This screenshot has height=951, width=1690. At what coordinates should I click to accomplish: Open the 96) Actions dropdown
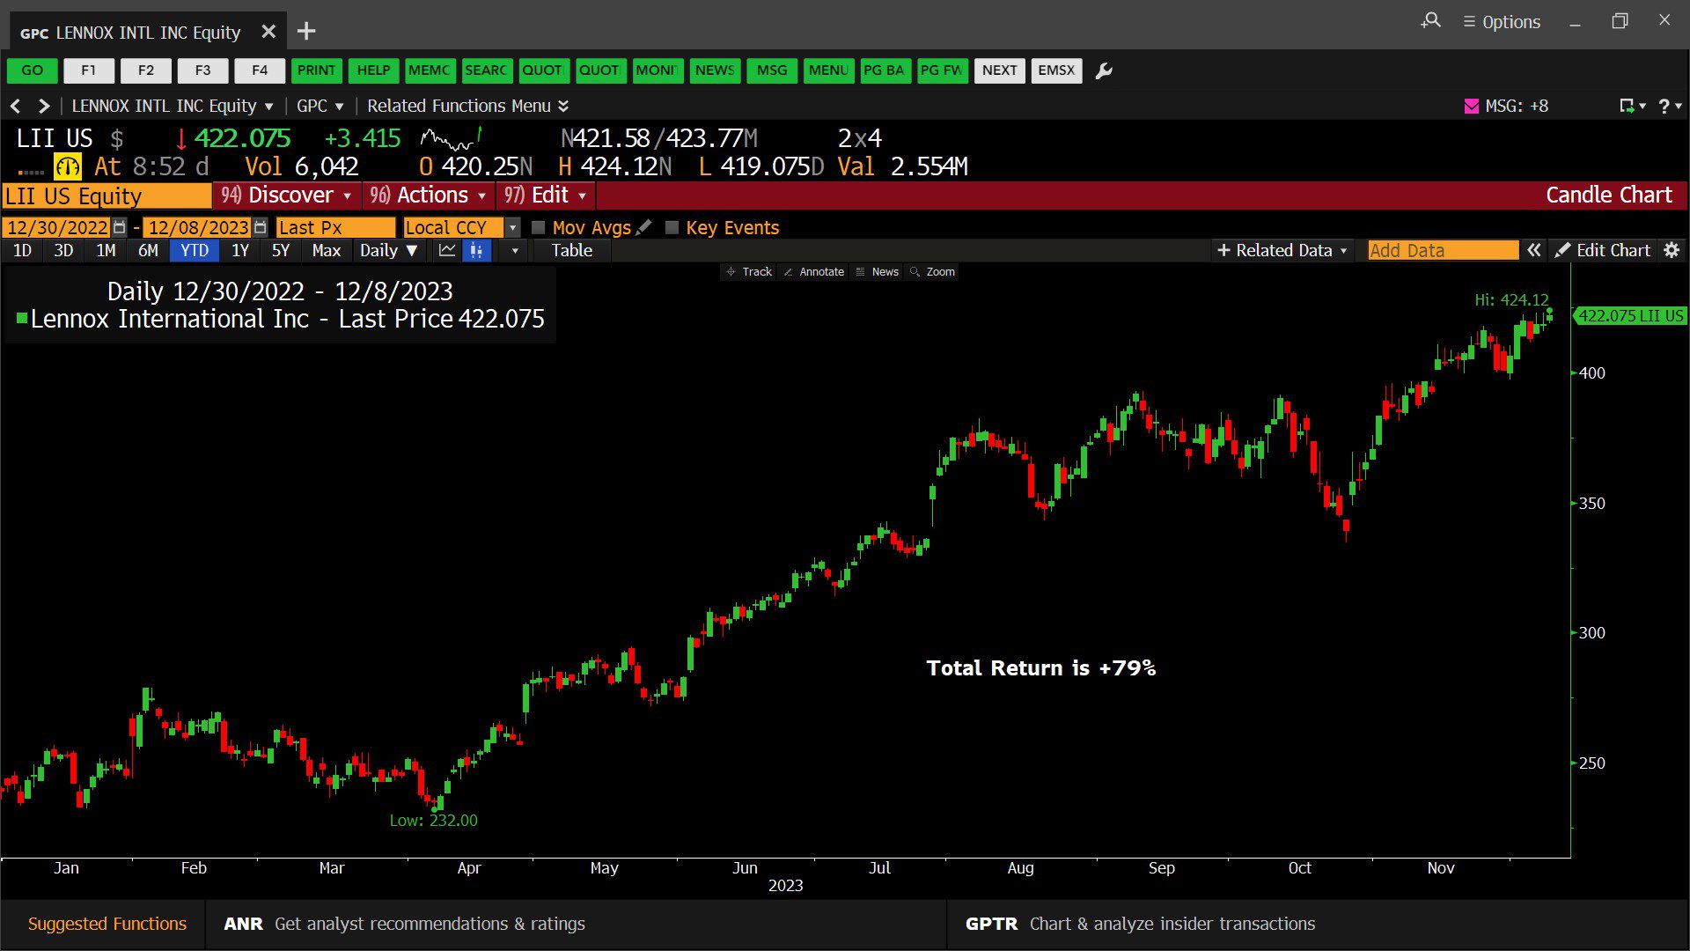pyautogui.click(x=428, y=195)
